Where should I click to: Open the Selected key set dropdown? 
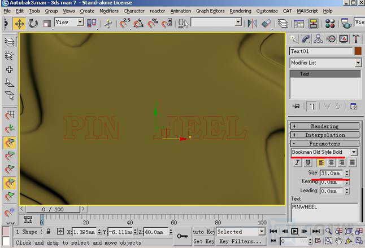(262, 232)
